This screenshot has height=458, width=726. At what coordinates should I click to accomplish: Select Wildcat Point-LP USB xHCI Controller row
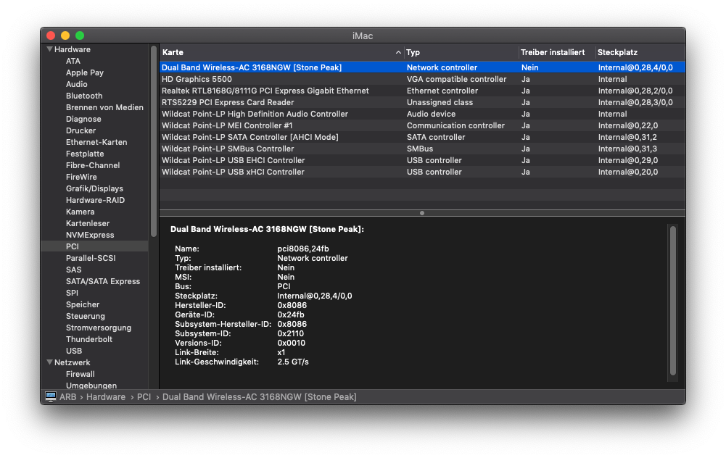tap(233, 172)
